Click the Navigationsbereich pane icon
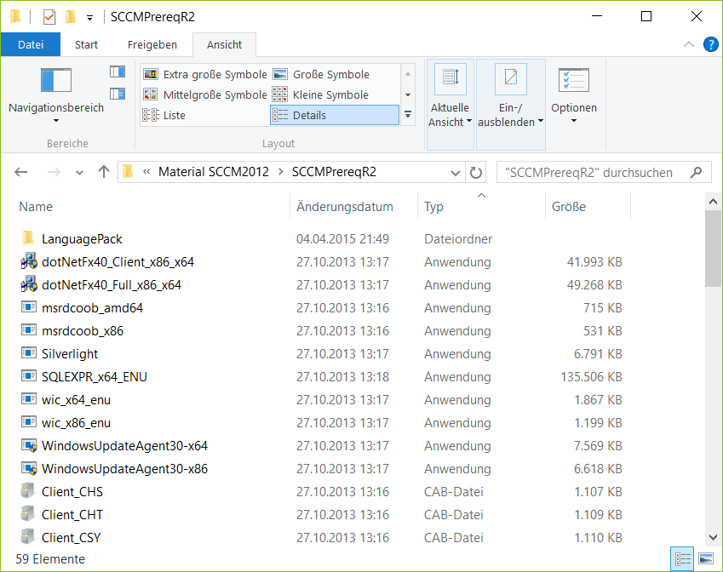 56,81
